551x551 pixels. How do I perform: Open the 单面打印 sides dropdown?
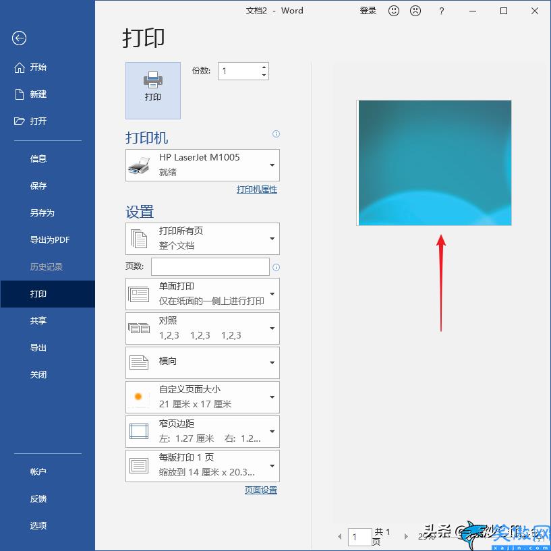(x=202, y=294)
